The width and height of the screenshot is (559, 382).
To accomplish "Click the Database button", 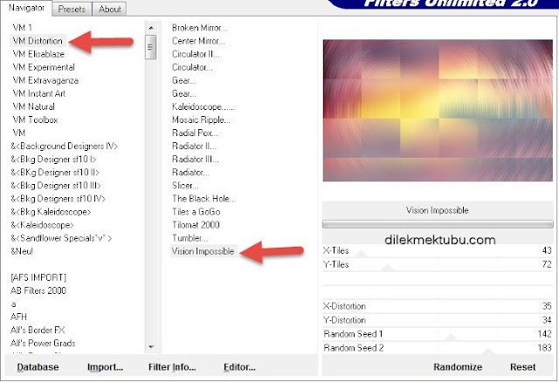I will [x=38, y=367].
